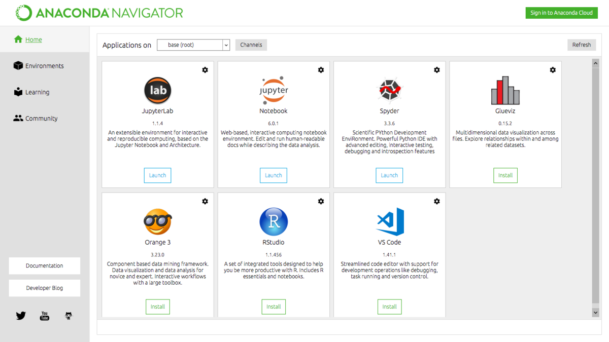Click the Spyder version 3.3.6
The height and width of the screenshot is (342, 609).
(x=390, y=123)
